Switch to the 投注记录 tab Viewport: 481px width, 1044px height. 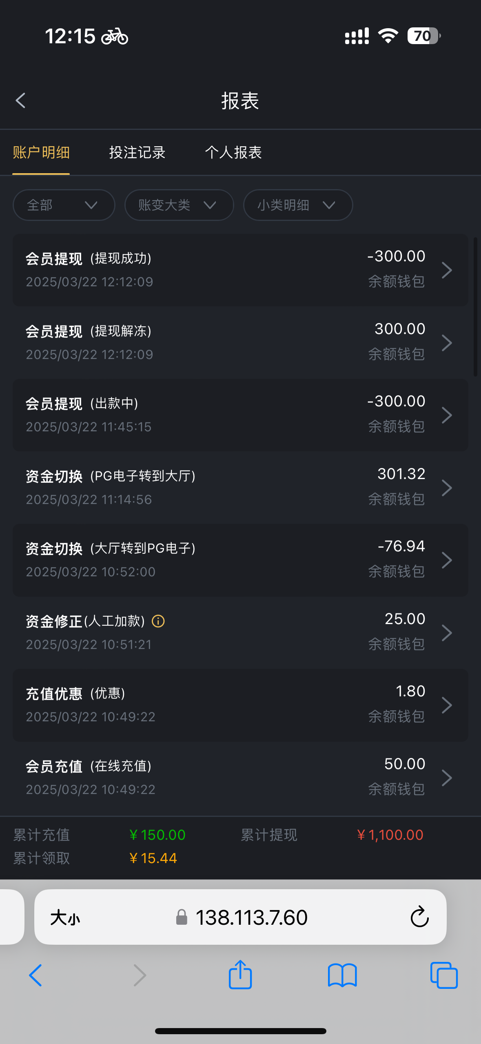[x=137, y=153]
